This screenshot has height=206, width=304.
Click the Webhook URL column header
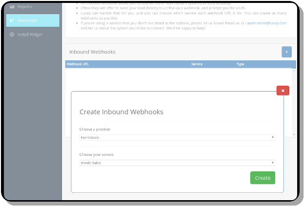tap(78, 64)
